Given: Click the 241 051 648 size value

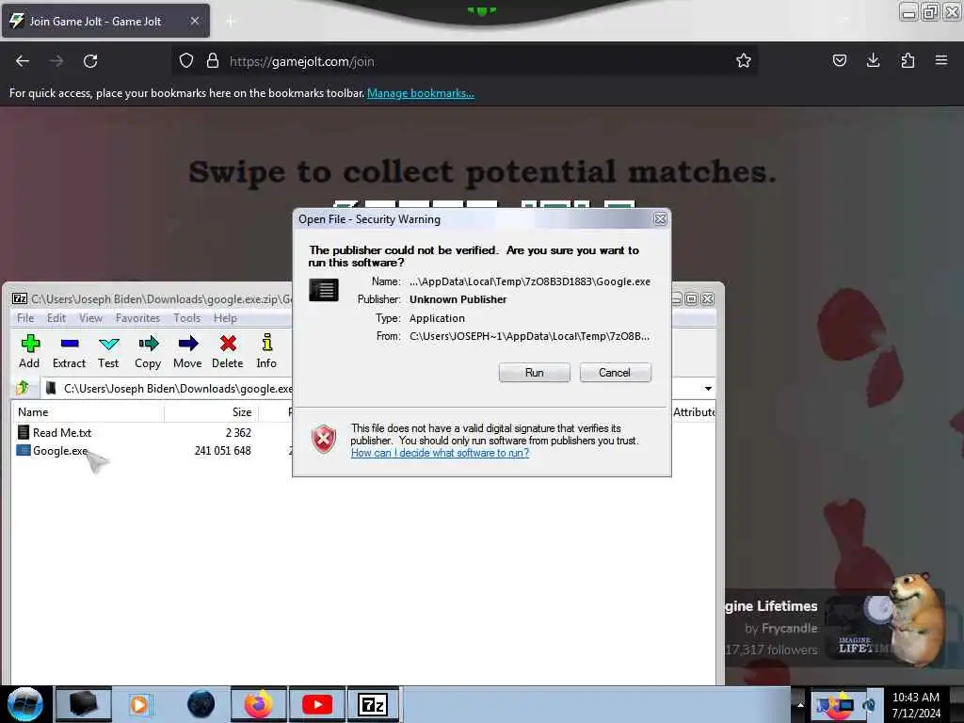Looking at the screenshot, I should pyautogui.click(x=222, y=451).
